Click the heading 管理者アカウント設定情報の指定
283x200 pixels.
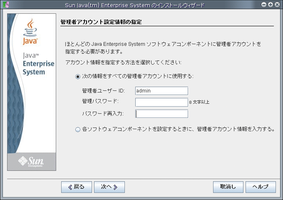101,22
